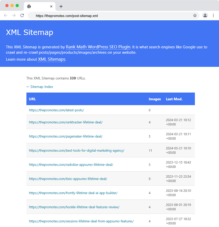Image resolution: width=219 pixels, height=227 pixels.
Task: Click the 2023-07-27 18:32 modification date
Action: point(178,221)
